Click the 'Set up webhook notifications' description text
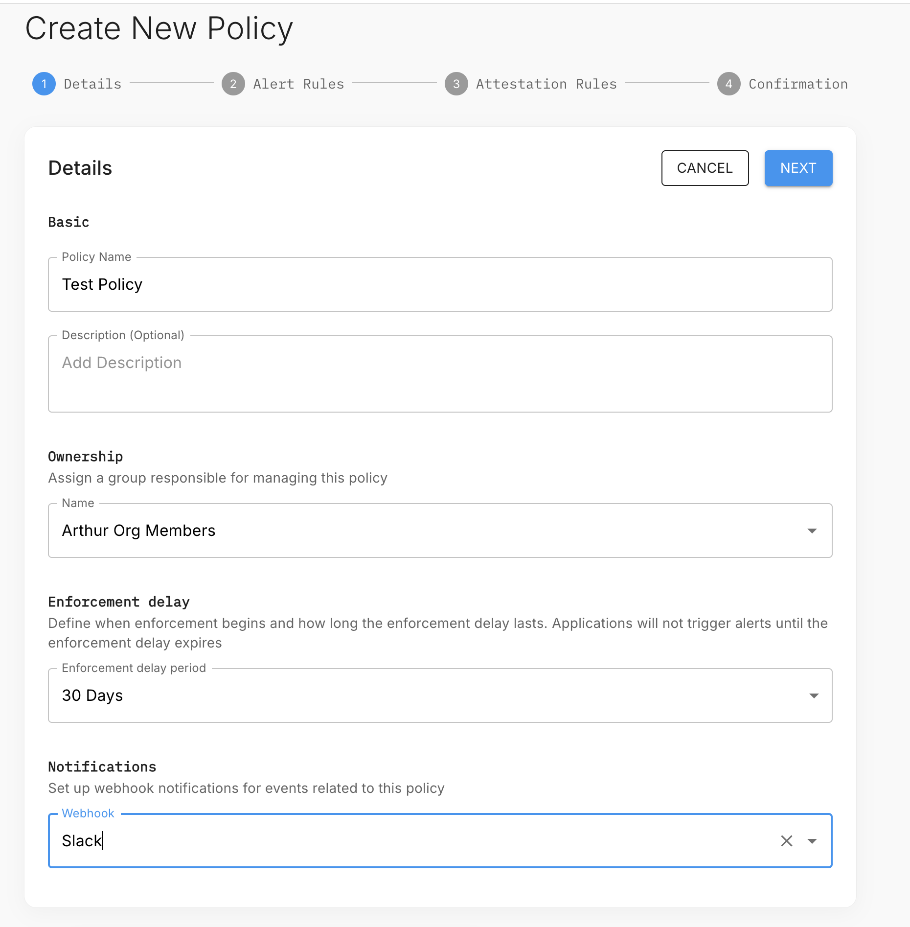The image size is (910, 927). pos(247,788)
